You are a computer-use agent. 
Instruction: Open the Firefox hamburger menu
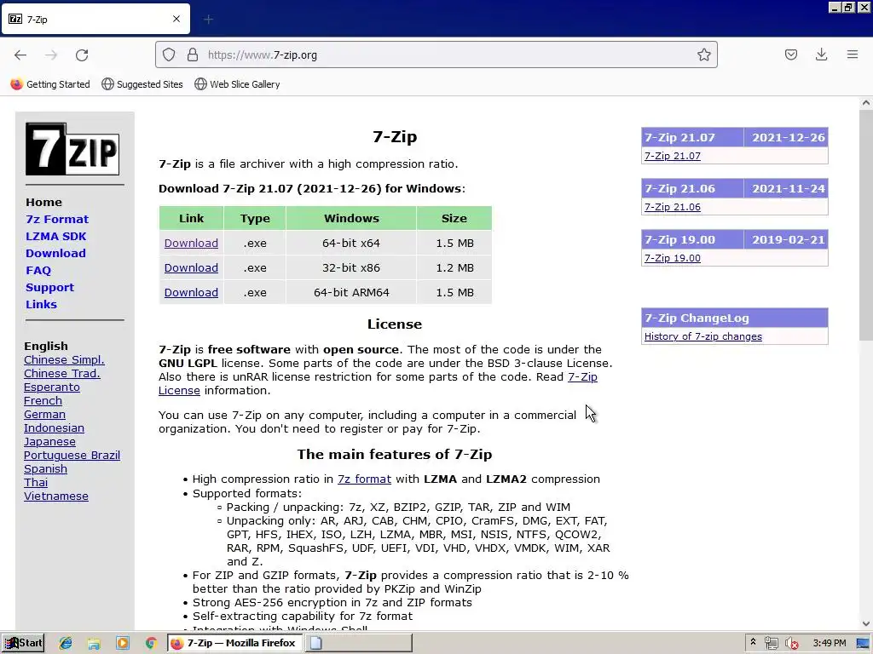click(x=853, y=54)
